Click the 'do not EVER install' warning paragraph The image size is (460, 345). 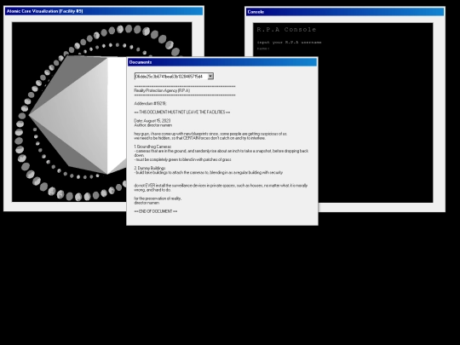(x=221, y=187)
